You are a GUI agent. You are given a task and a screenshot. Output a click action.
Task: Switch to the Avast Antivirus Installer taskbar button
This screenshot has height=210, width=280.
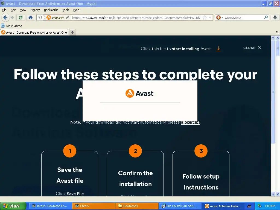[x=223, y=206]
